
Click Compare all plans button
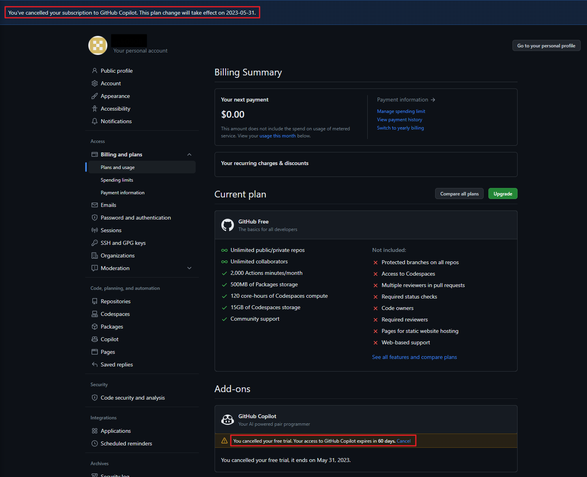[460, 193]
